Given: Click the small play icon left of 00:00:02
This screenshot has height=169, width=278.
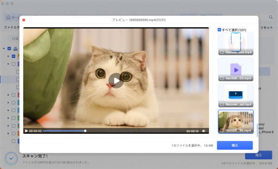Looking at the screenshot, I should pyautogui.click(x=26, y=131).
